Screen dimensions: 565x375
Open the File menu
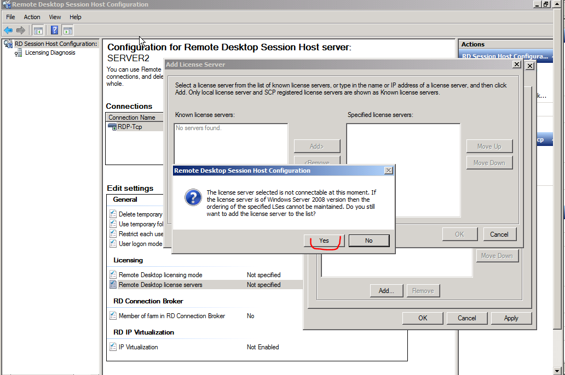(10, 17)
